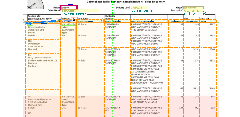The width and height of the screenshot is (240, 117).
Task: Click gross weight value "4332"
Action: [x=212, y=61]
